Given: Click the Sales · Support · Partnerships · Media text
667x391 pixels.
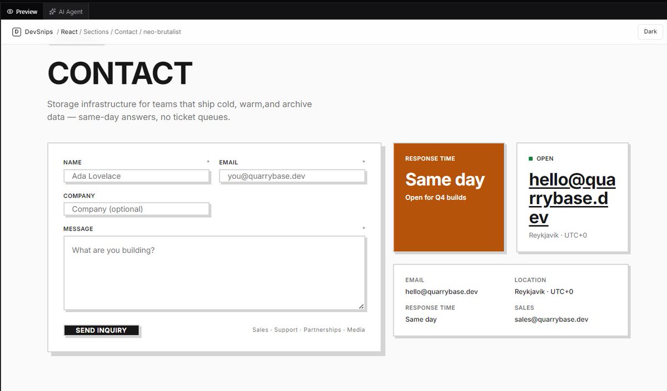Looking at the screenshot, I should tap(308, 330).
